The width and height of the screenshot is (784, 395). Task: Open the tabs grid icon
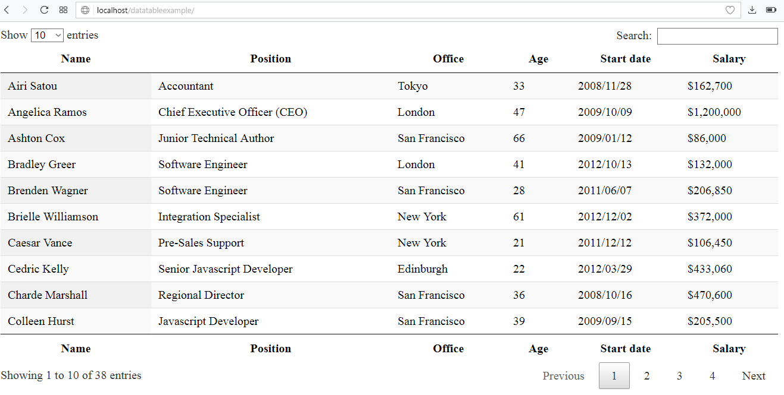pos(63,10)
